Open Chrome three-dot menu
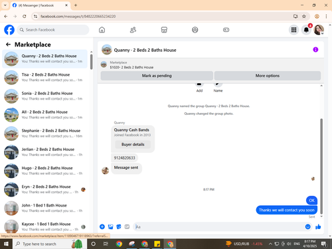This screenshot has width=332, height=249. click(x=326, y=16)
